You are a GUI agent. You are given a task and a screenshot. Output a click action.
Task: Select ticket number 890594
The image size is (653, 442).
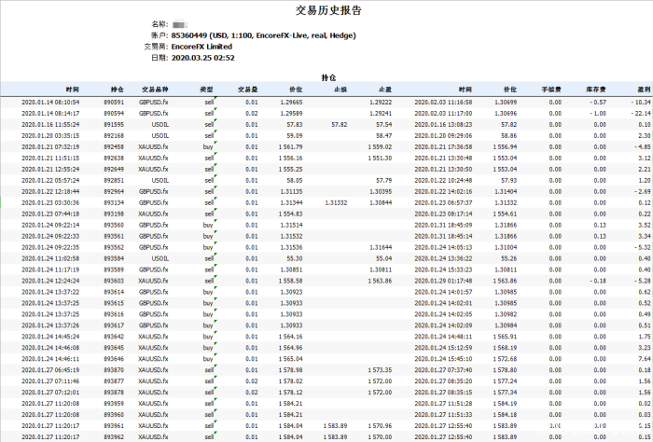[114, 113]
